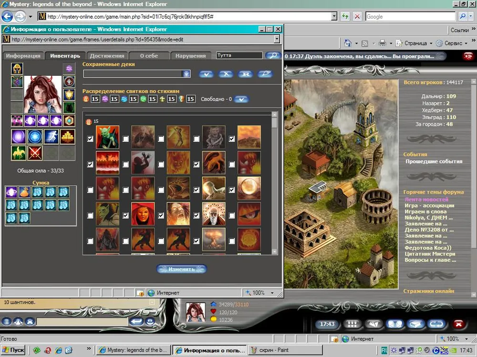Click the running figure skill icon
Viewport: 477px width, 357px height.
(51, 137)
